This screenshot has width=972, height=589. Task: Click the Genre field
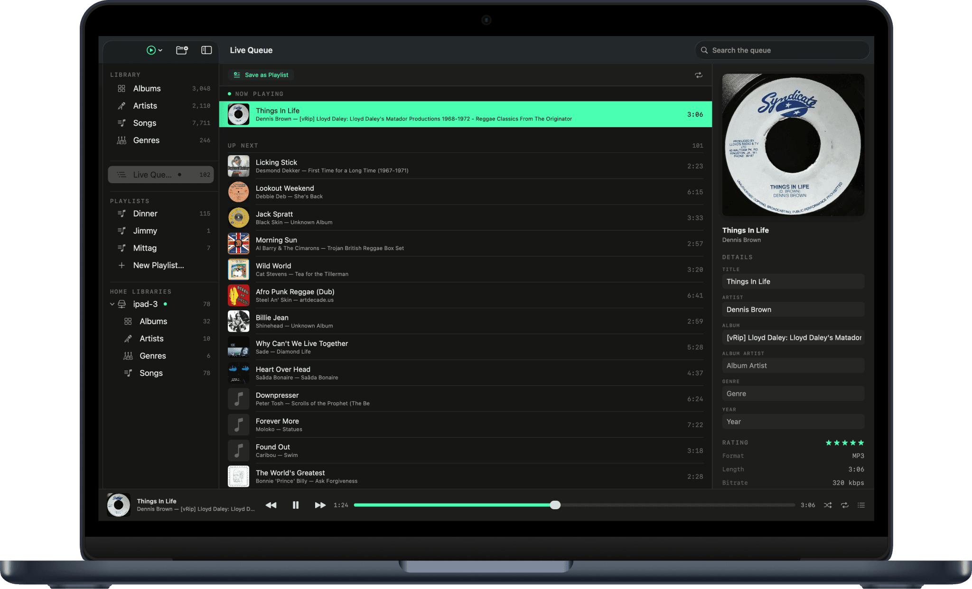(x=793, y=393)
